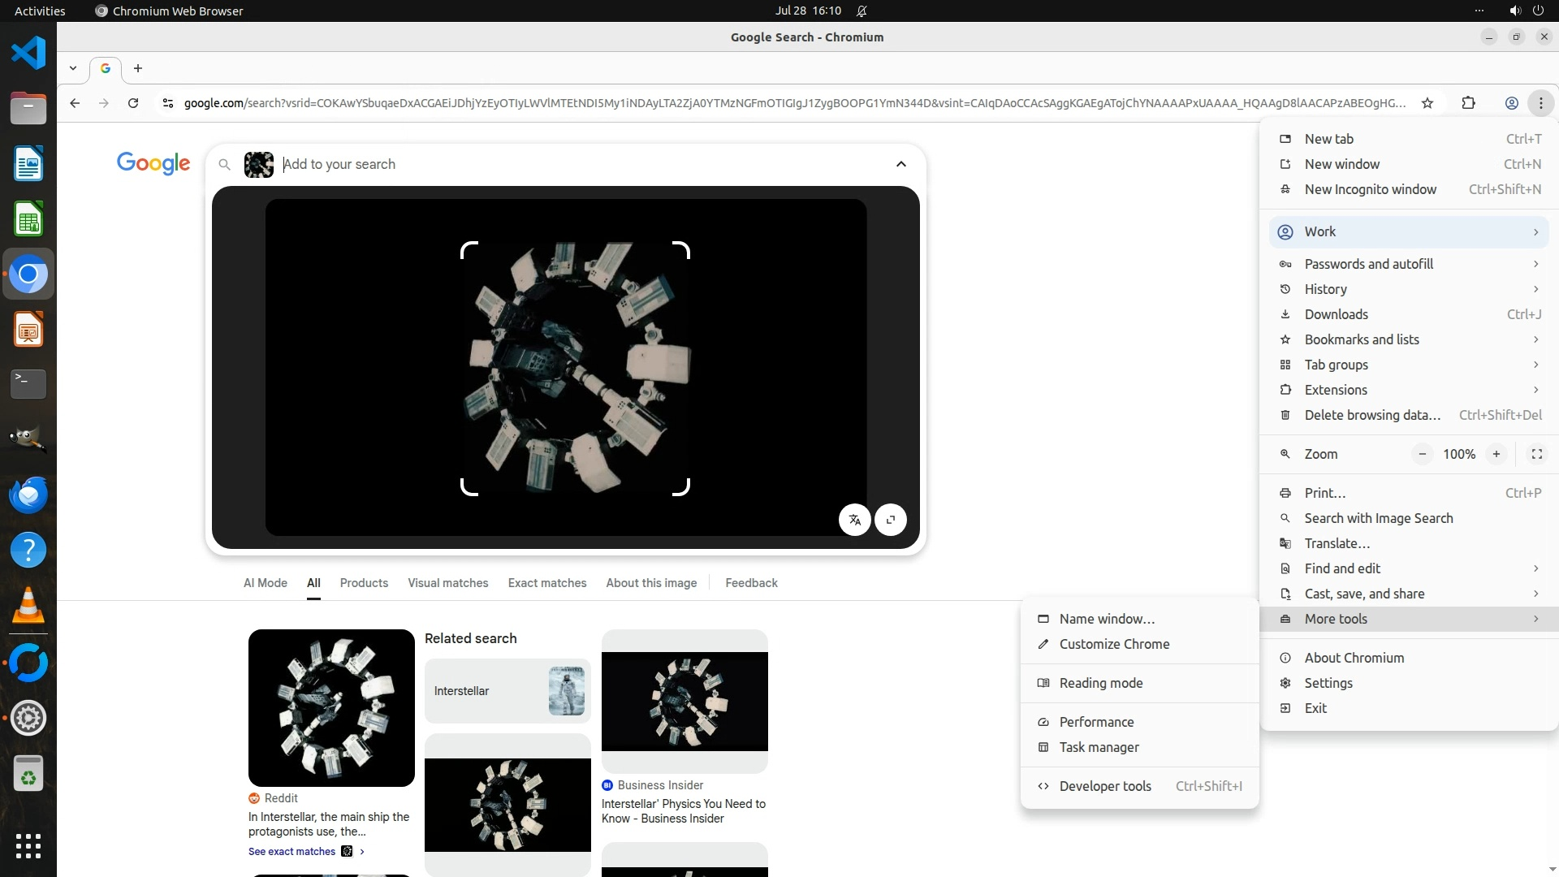
Task: Click the expand image icon button
Action: (891, 520)
